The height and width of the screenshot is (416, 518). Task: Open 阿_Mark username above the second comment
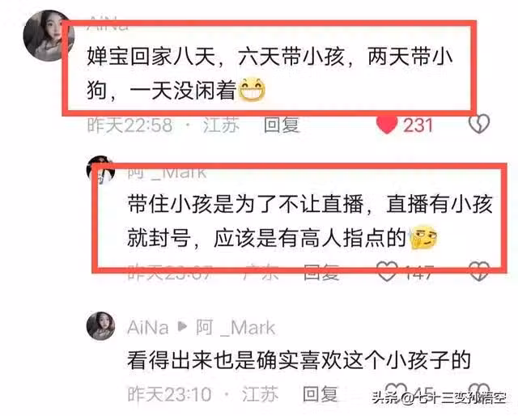[168, 172]
